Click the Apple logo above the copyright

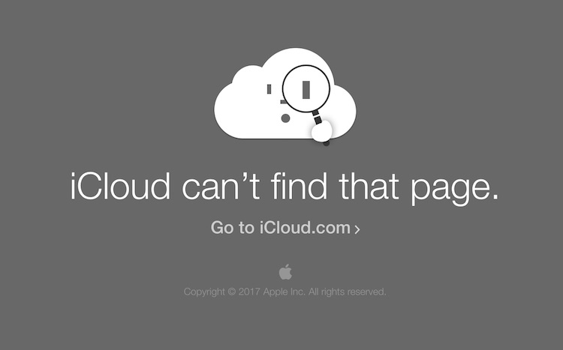coord(285,272)
